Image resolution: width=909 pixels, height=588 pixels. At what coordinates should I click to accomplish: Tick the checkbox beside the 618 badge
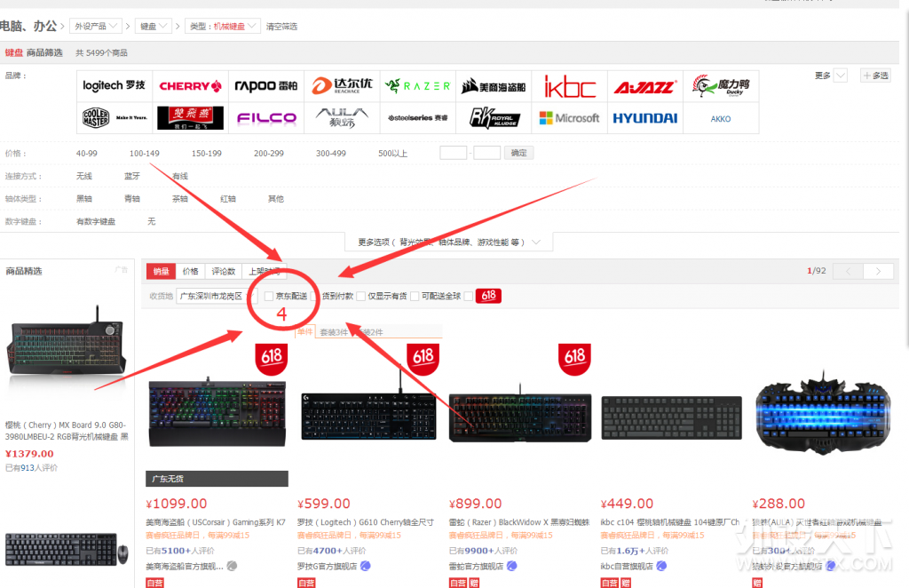point(469,296)
